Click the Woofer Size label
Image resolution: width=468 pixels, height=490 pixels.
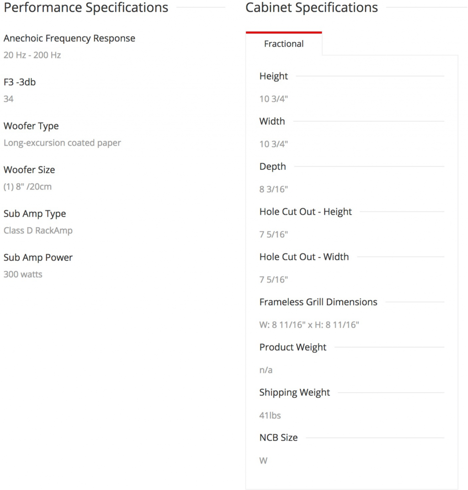click(x=29, y=170)
